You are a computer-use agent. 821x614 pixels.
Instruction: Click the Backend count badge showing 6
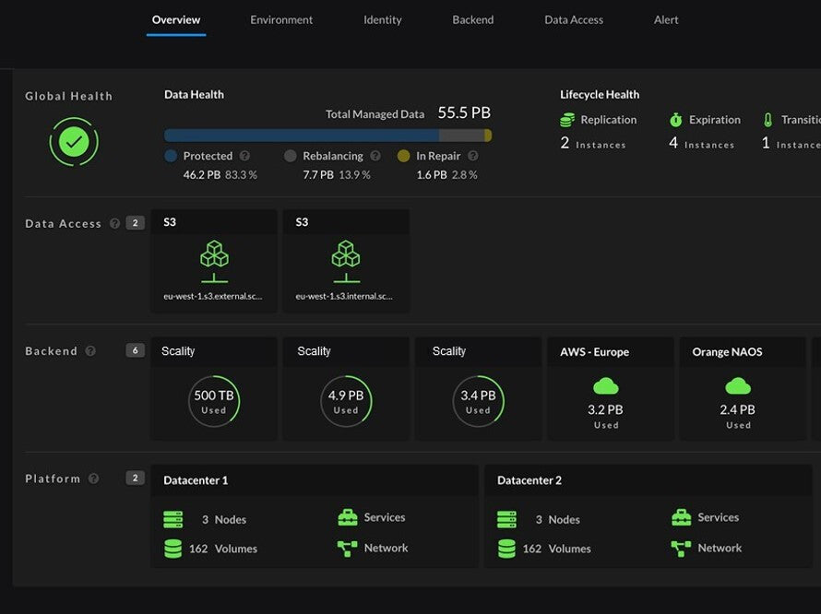(136, 350)
